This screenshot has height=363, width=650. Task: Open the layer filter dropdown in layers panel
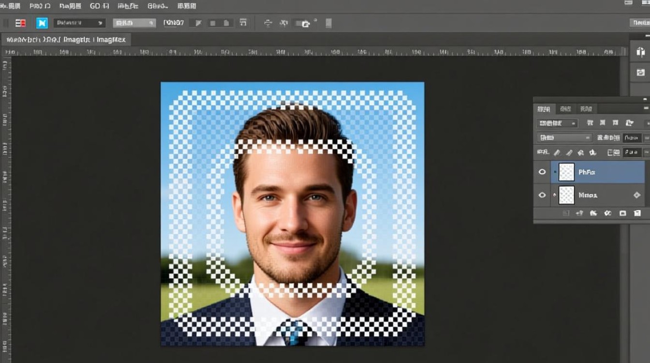[x=557, y=123]
